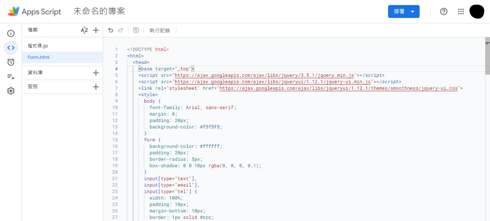Open the project Overview info icon

(11, 34)
